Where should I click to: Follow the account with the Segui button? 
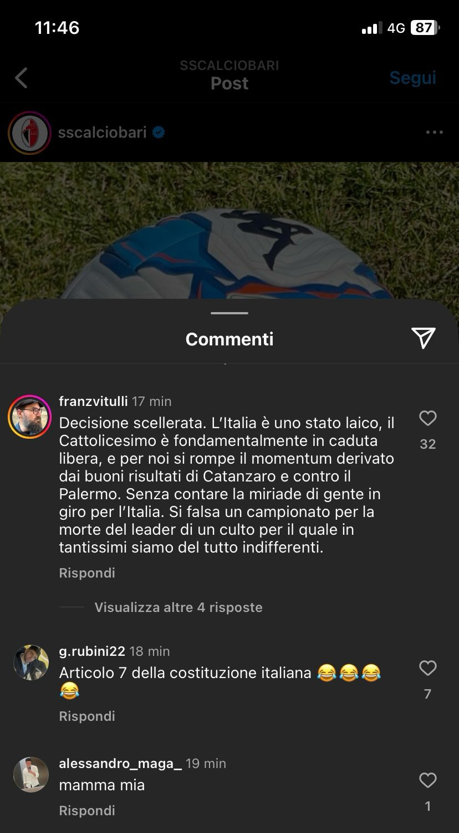click(x=412, y=78)
